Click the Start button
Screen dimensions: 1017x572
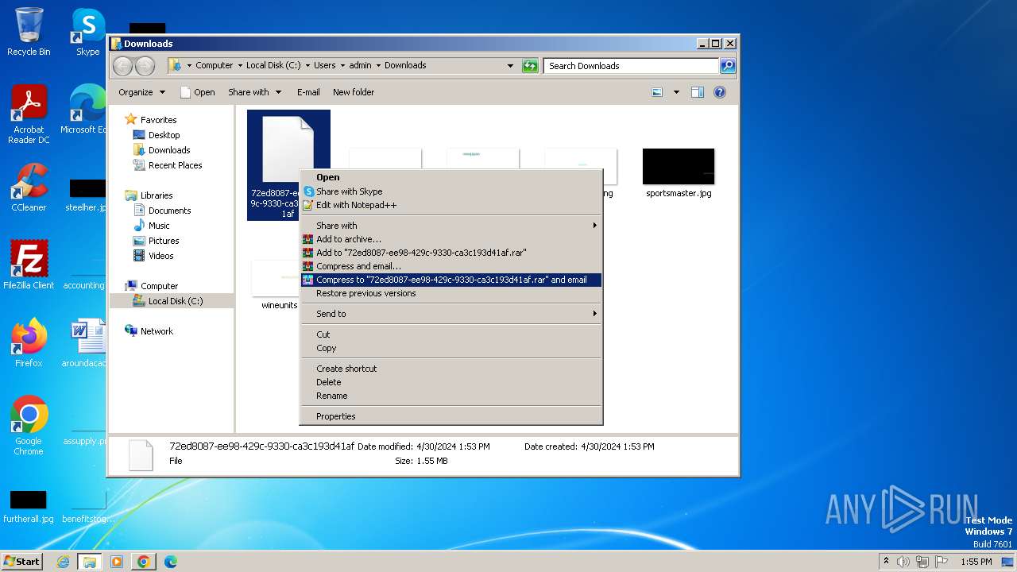click(x=22, y=562)
